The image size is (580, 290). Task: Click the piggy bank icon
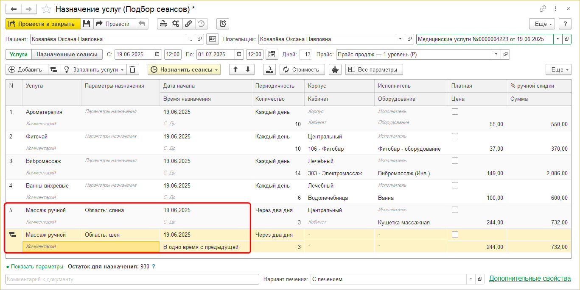point(335,69)
